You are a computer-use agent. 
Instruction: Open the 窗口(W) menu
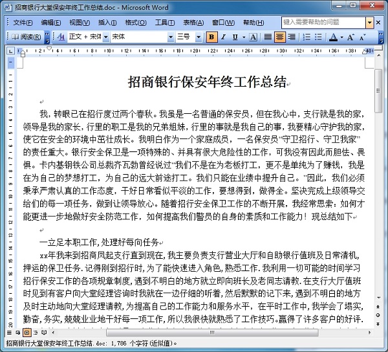pos(223,23)
